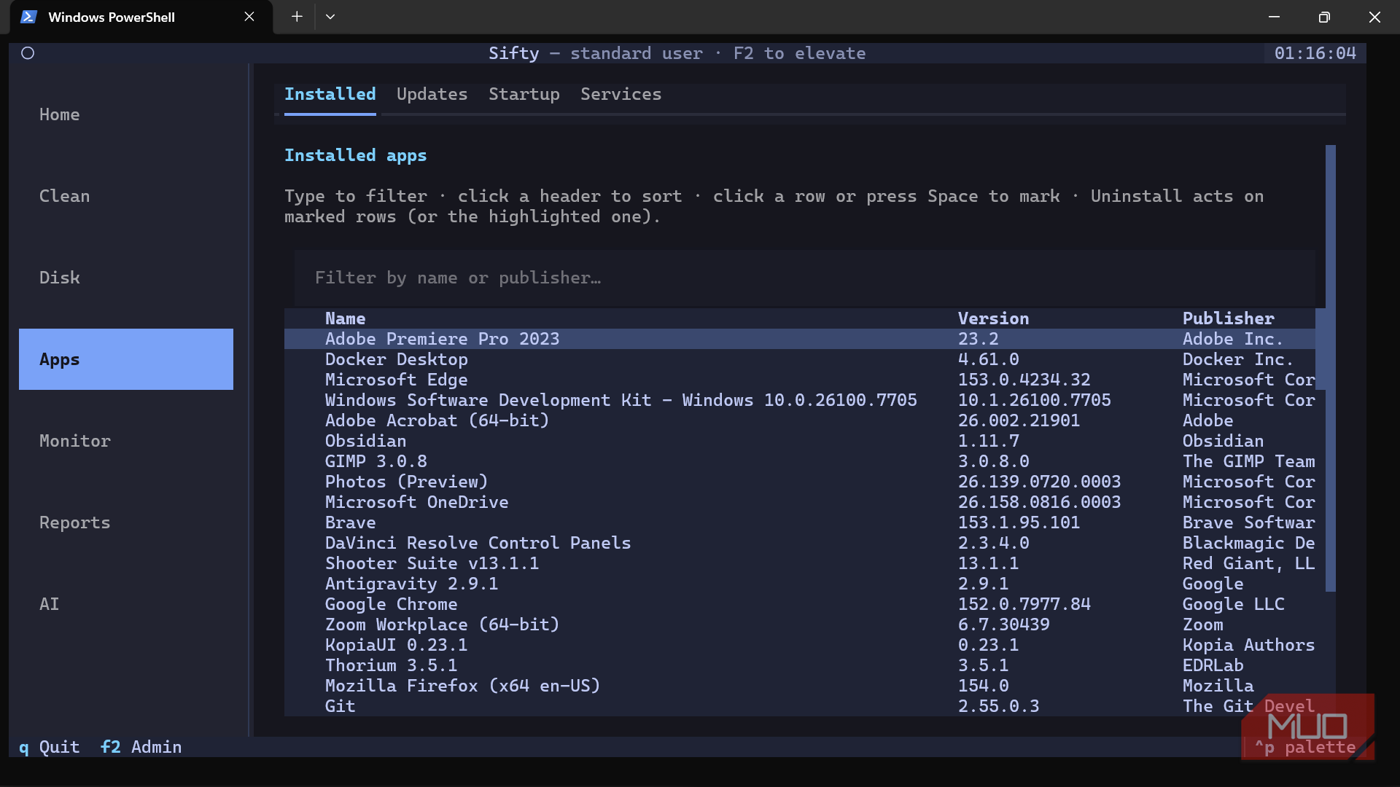Click the Google LLC publisher cell

point(1233,604)
